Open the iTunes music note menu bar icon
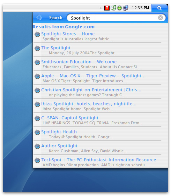 (113, 8)
